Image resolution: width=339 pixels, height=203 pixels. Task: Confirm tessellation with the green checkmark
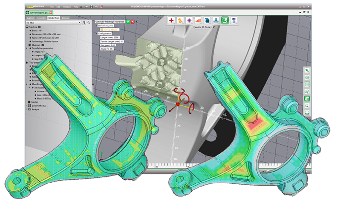coord(128,22)
